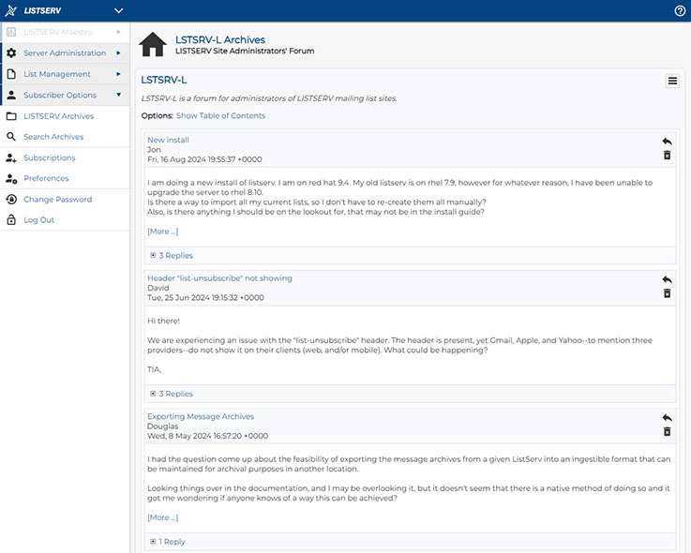Click LISTSERV Site Administrators' Forum subtitle

[245, 52]
